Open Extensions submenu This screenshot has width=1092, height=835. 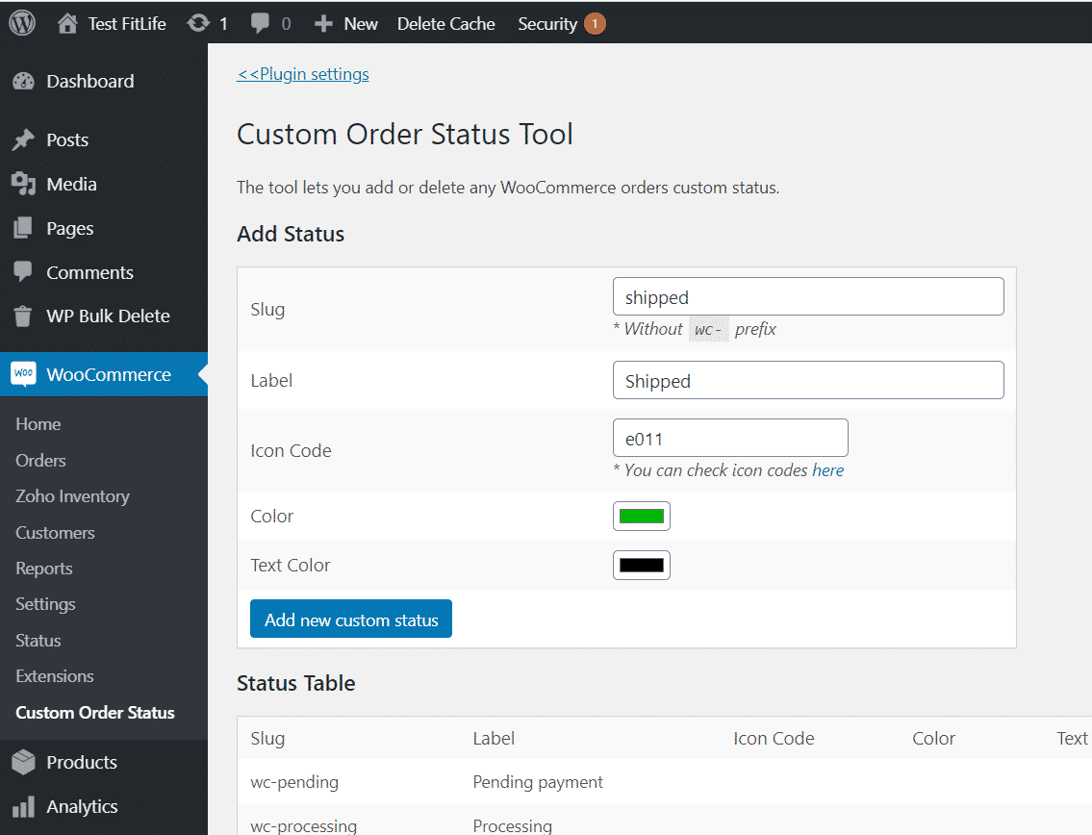[54, 676]
